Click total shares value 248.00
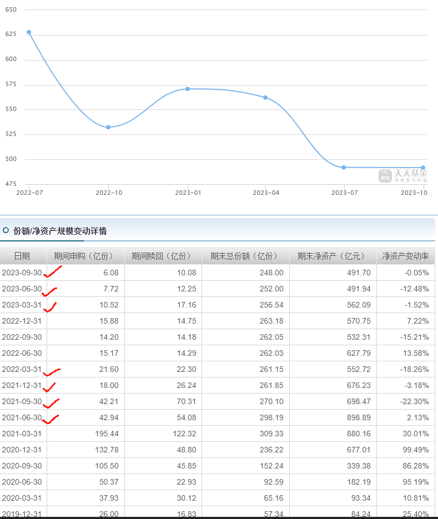This screenshot has width=438, height=519. pyautogui.click(x=271, y=273)
